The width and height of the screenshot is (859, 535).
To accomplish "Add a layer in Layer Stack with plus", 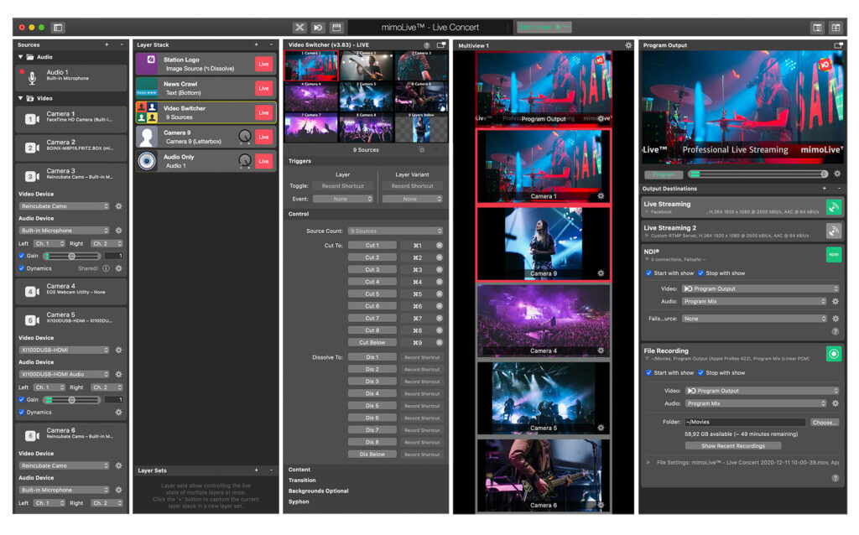I will [x=256, y=45].
